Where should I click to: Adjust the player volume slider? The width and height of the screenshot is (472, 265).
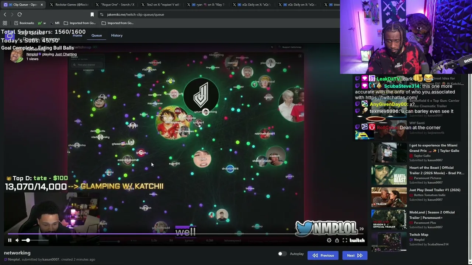[35, 240]
